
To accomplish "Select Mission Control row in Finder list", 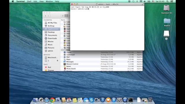I will click(x=101, y=64).
